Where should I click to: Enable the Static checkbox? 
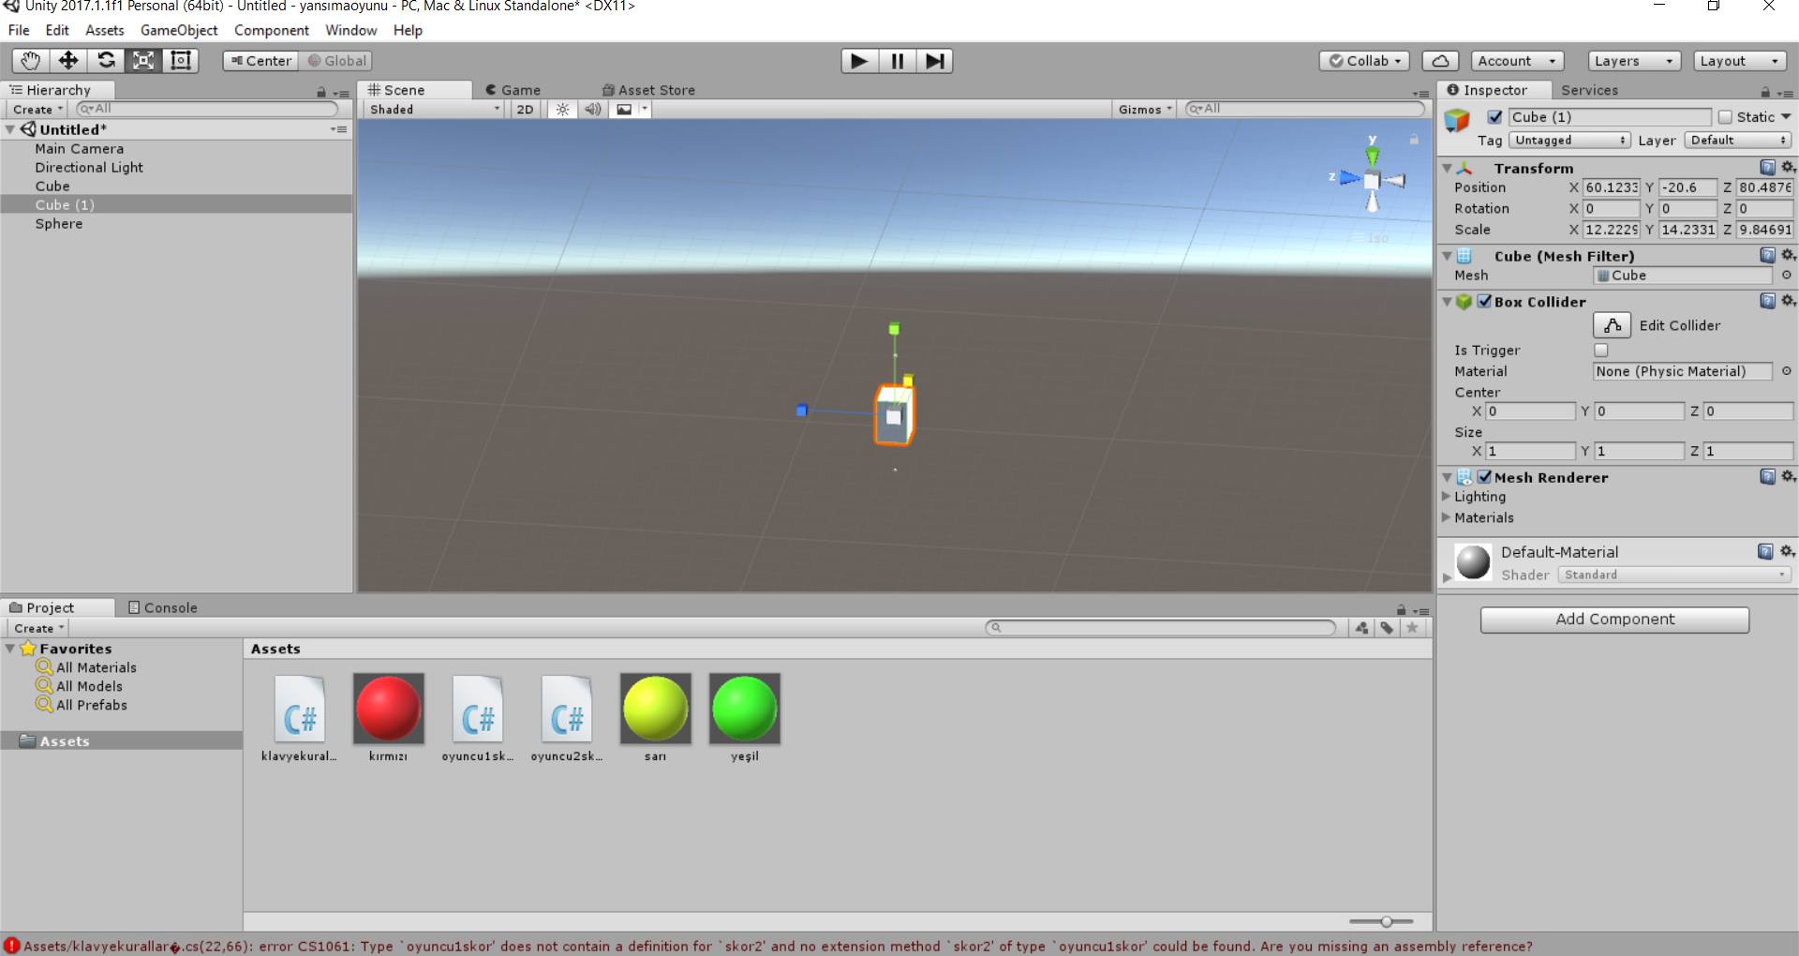tap(1725, 117)
